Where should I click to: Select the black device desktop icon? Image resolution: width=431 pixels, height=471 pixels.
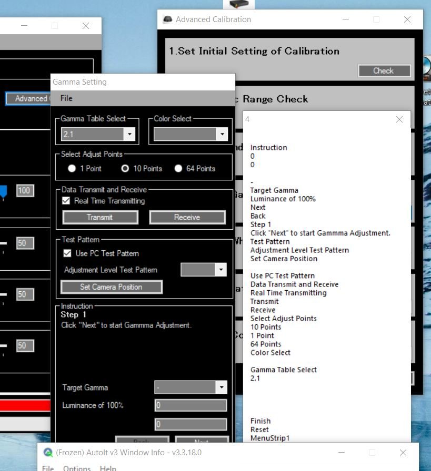coord(238,4)
